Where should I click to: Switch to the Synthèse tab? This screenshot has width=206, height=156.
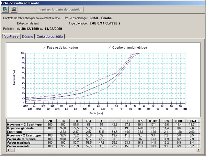pos(11,36)
